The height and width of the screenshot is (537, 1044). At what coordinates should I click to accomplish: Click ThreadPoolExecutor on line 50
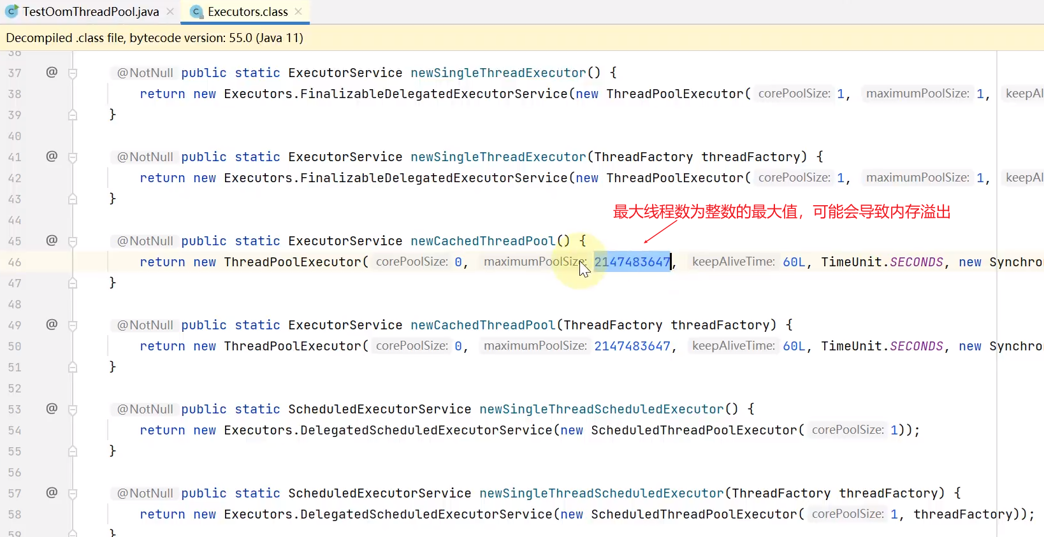tap(293, 346)
